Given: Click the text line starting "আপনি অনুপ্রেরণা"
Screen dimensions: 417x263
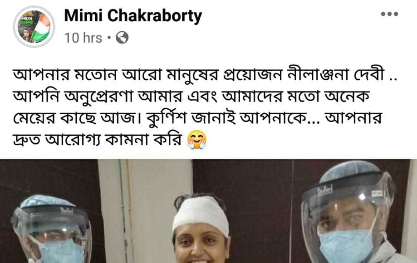Looking at the screenshot, I should click(x=191, y=96).
